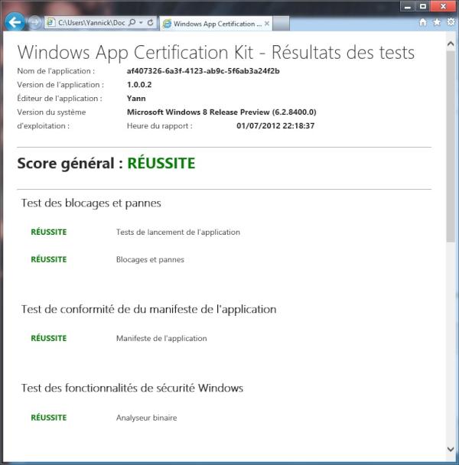The image size is (459, 465).
Task: Click the RÉUSSITE status beside Blocages et pannes
Action: pyautogui.click(x=49, y=259)
